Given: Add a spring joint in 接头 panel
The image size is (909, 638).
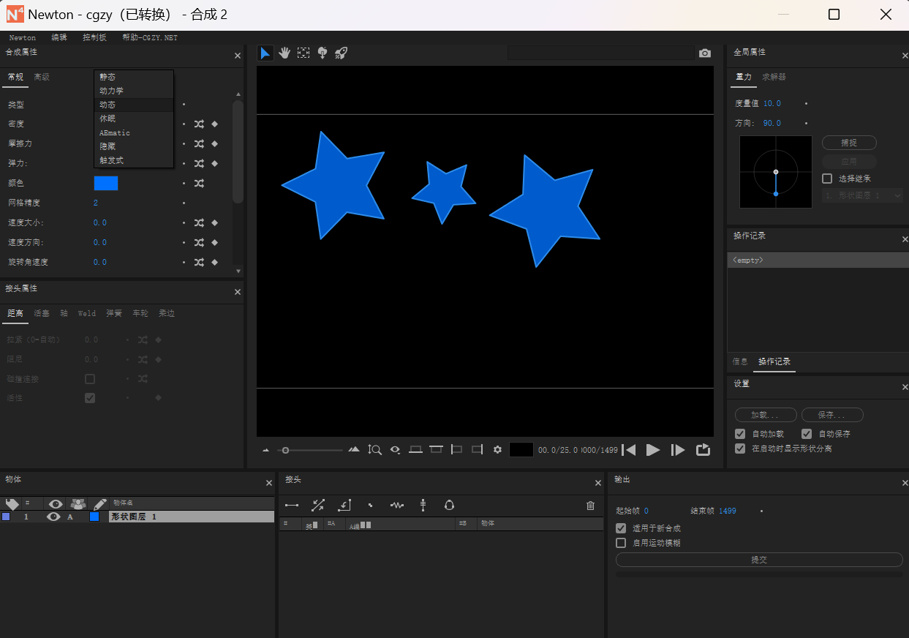Looking at the screenshot, I should coord(397,505).
